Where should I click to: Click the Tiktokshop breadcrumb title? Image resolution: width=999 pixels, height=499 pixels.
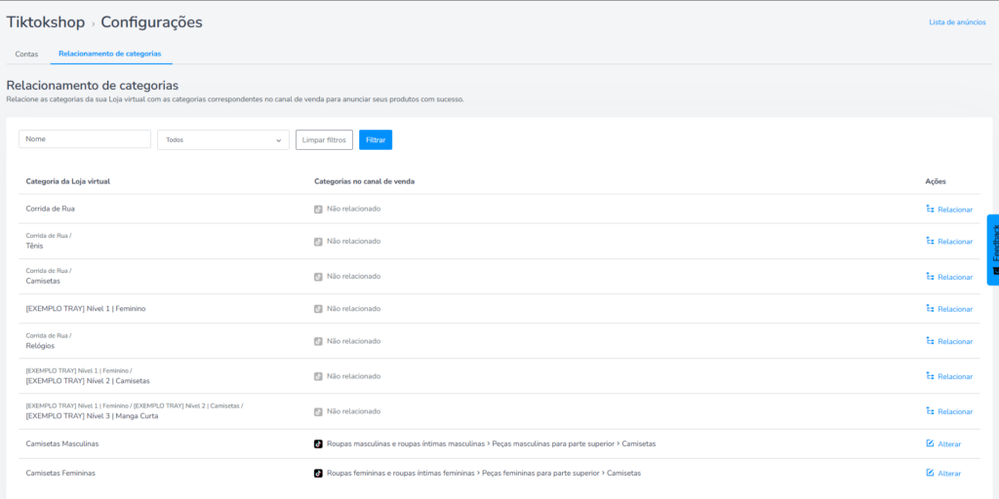coord(46,21)
